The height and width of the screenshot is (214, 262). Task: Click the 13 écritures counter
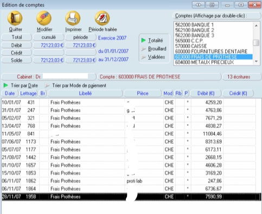click(241, 77)
